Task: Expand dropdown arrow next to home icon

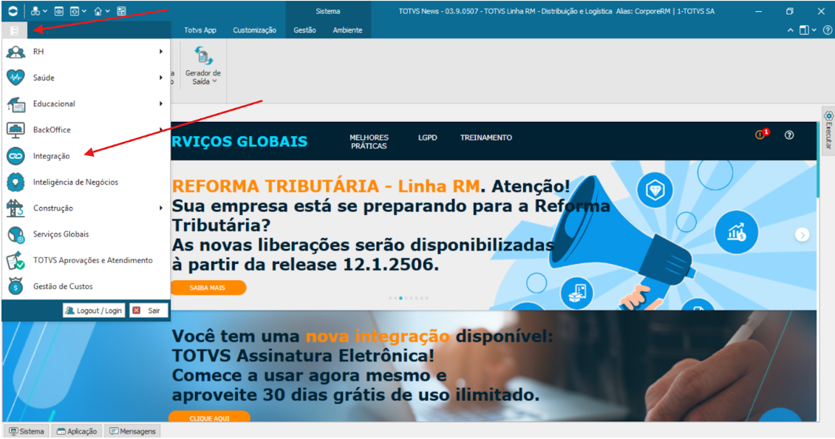Action: click(108, 11)
